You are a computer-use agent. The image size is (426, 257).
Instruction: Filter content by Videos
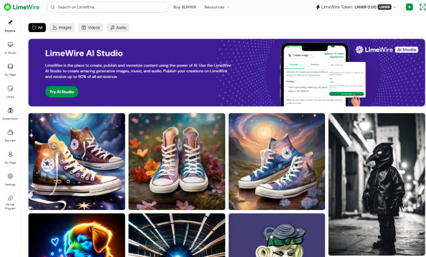point(91,28)
